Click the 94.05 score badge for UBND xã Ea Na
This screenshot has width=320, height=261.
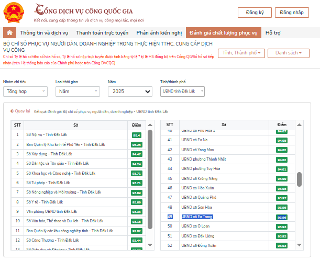pos(281,140)
